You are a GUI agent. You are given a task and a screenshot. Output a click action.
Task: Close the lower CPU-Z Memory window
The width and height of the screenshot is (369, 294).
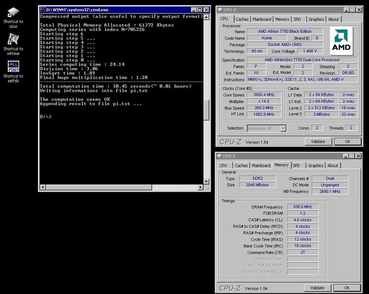pyautogui.click(x=358, y=156)
